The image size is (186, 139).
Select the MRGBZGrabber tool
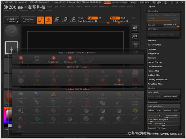[21, 112]
